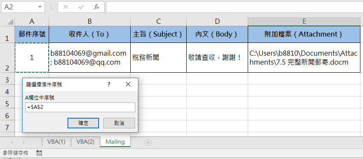Open the Insert Function fx button
This screenshot has height=159, width=363.
pyautogui.click(x=97, y=7)
